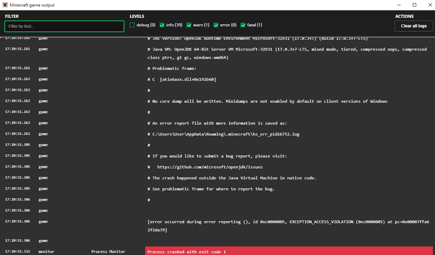Click the Minecraft creeper icon in title bar

[x=5, y=5]
